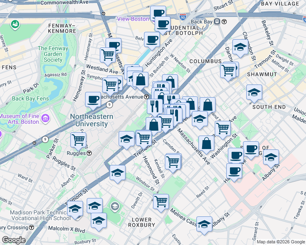The image size is (306, 245).
Task: Select coffee cup marker near Harrison Ave, lowest one
Action: point(234,172)
